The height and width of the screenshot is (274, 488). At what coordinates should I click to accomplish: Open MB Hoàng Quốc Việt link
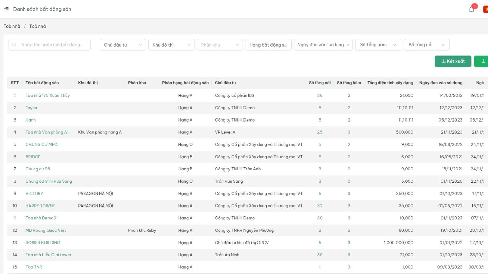[46, 230]
